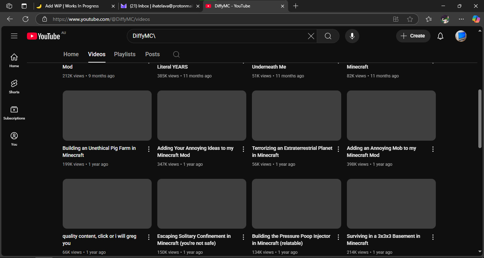484x258 pixels.
Task: Click the page vertical scrollbar
Action: pyautogui.click(x=480, y=118)
